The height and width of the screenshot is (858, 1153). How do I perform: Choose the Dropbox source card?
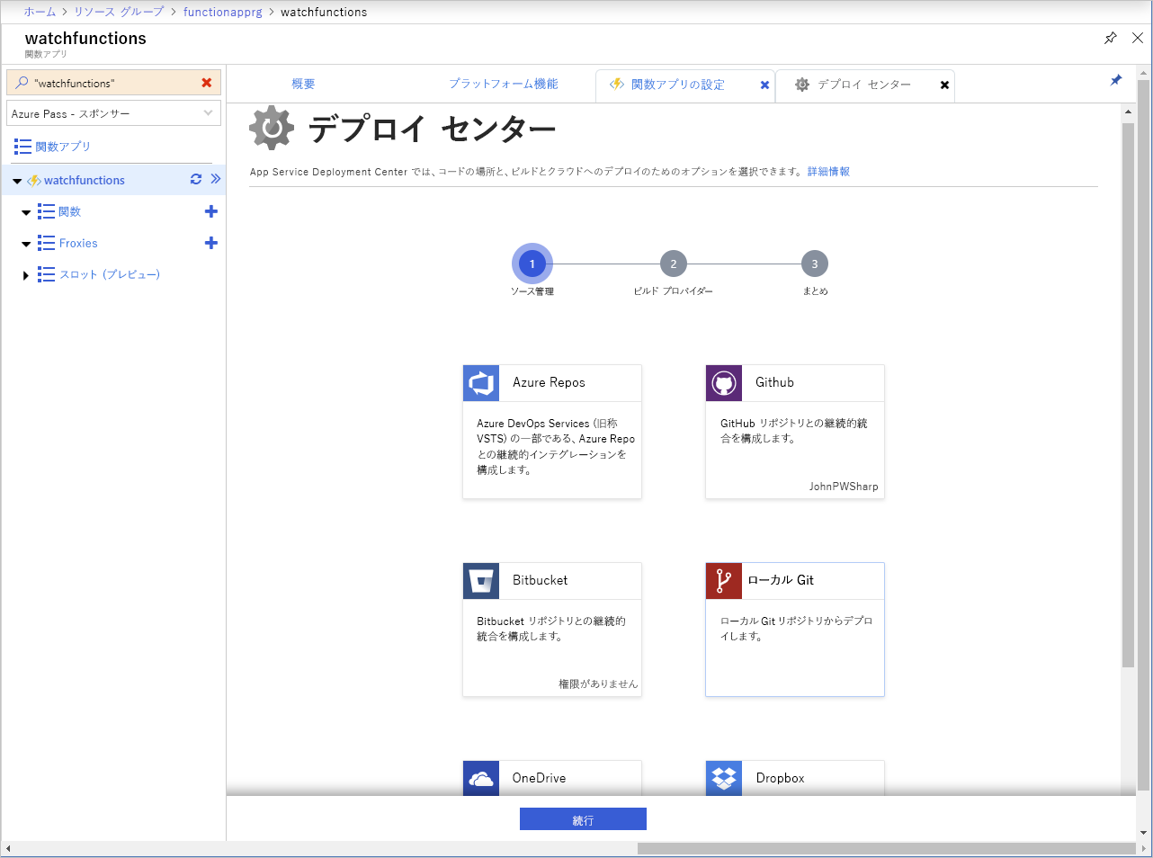tap(795, 778)
